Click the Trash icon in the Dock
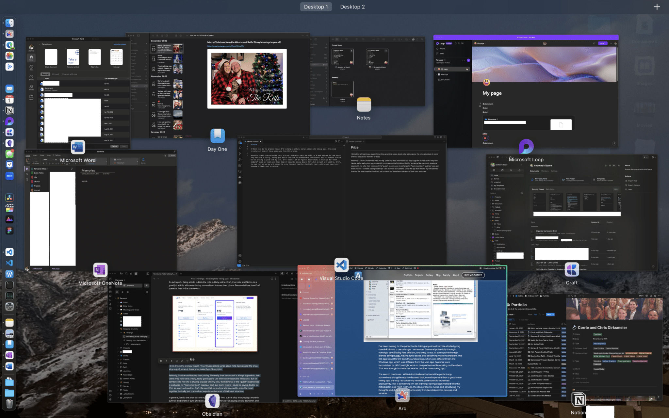Viewport: 669px width, 418px height. [x=9, y=404]
